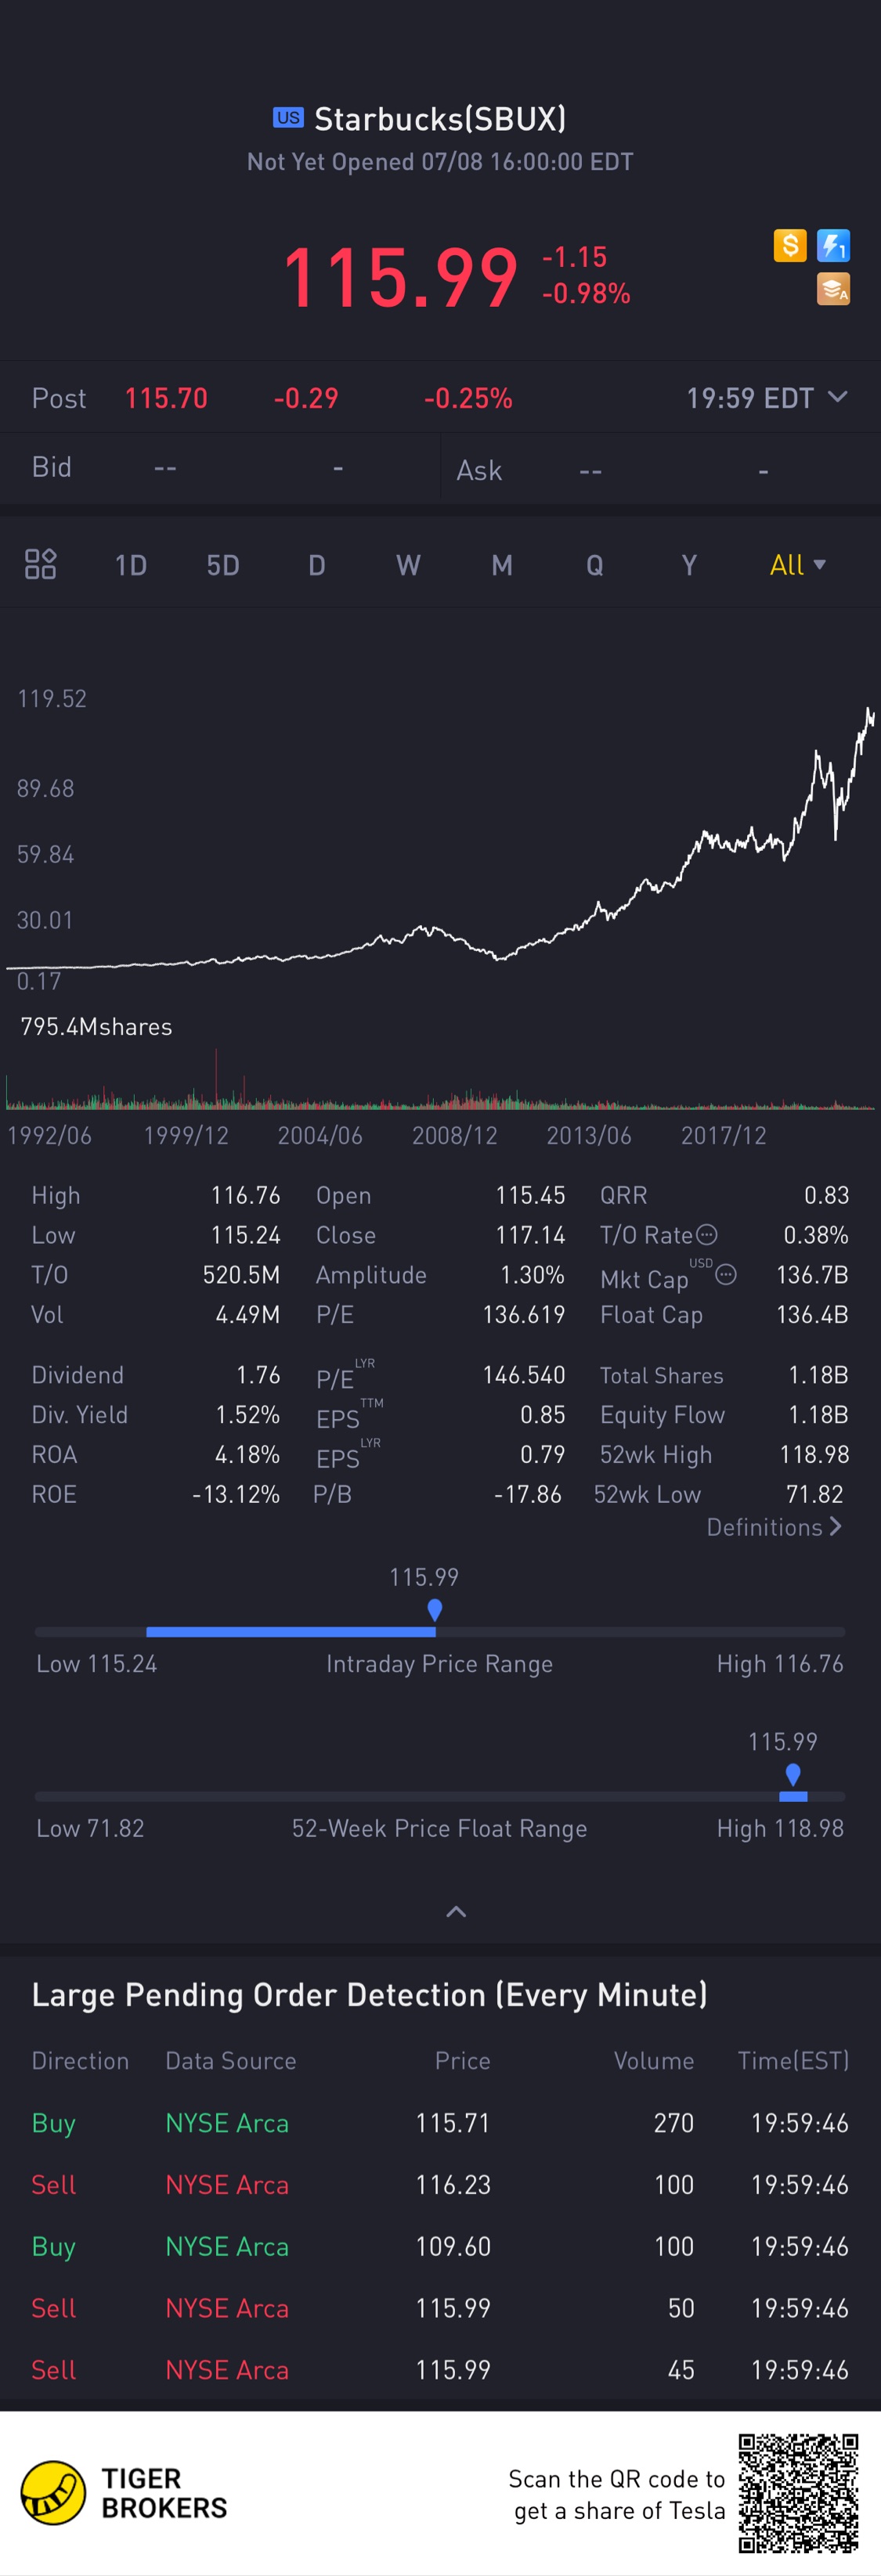Tap the Tesla share QR code

(798, 2493)
